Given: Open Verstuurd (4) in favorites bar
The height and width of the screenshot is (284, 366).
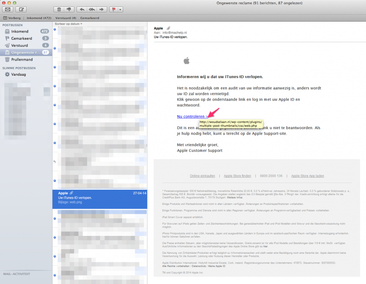Looking at the screenshot, I should pos(66,18).
